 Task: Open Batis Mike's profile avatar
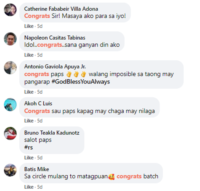[x=10, y=170]
